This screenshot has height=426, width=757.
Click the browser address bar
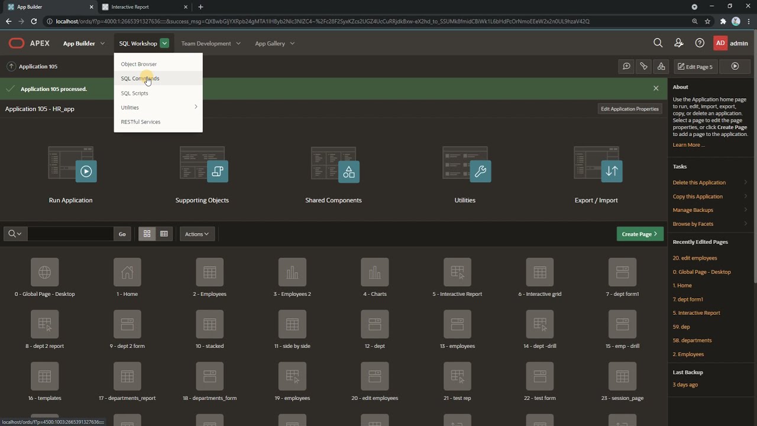367,21
